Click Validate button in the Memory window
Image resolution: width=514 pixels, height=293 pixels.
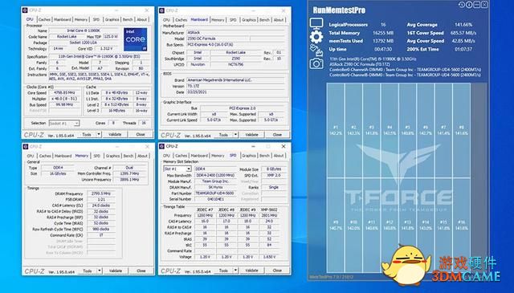pyautogui.click(x=116, y=271)
